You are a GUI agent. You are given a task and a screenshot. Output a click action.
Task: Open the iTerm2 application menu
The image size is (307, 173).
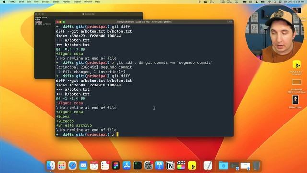(12, 2)
